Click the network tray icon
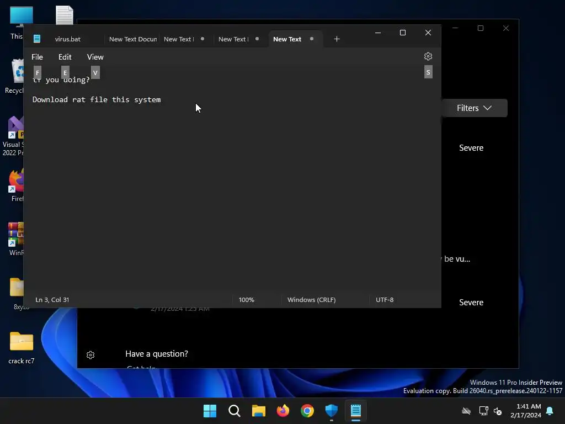Screen dimensions: 565x424 coord(483,411)
